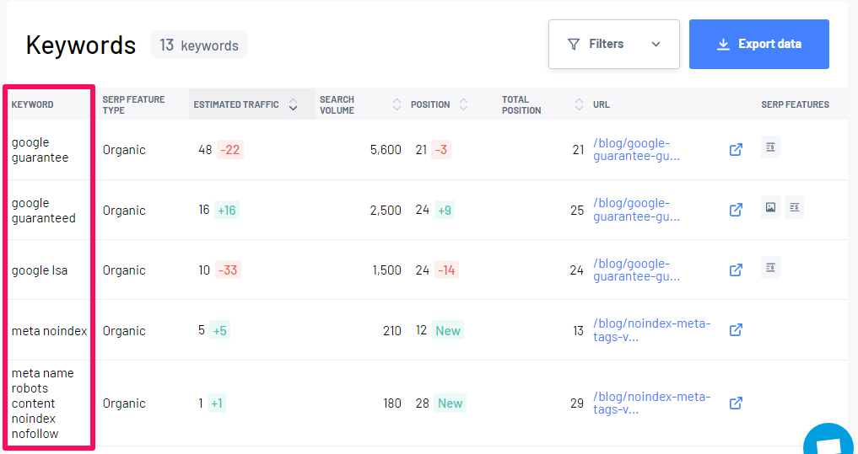Click the 180 search volume value
858x454 pixels.
pos(392,403)
